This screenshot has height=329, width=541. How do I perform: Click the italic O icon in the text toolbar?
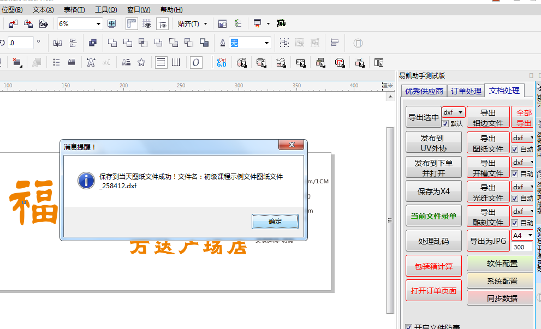pos(196,62)
